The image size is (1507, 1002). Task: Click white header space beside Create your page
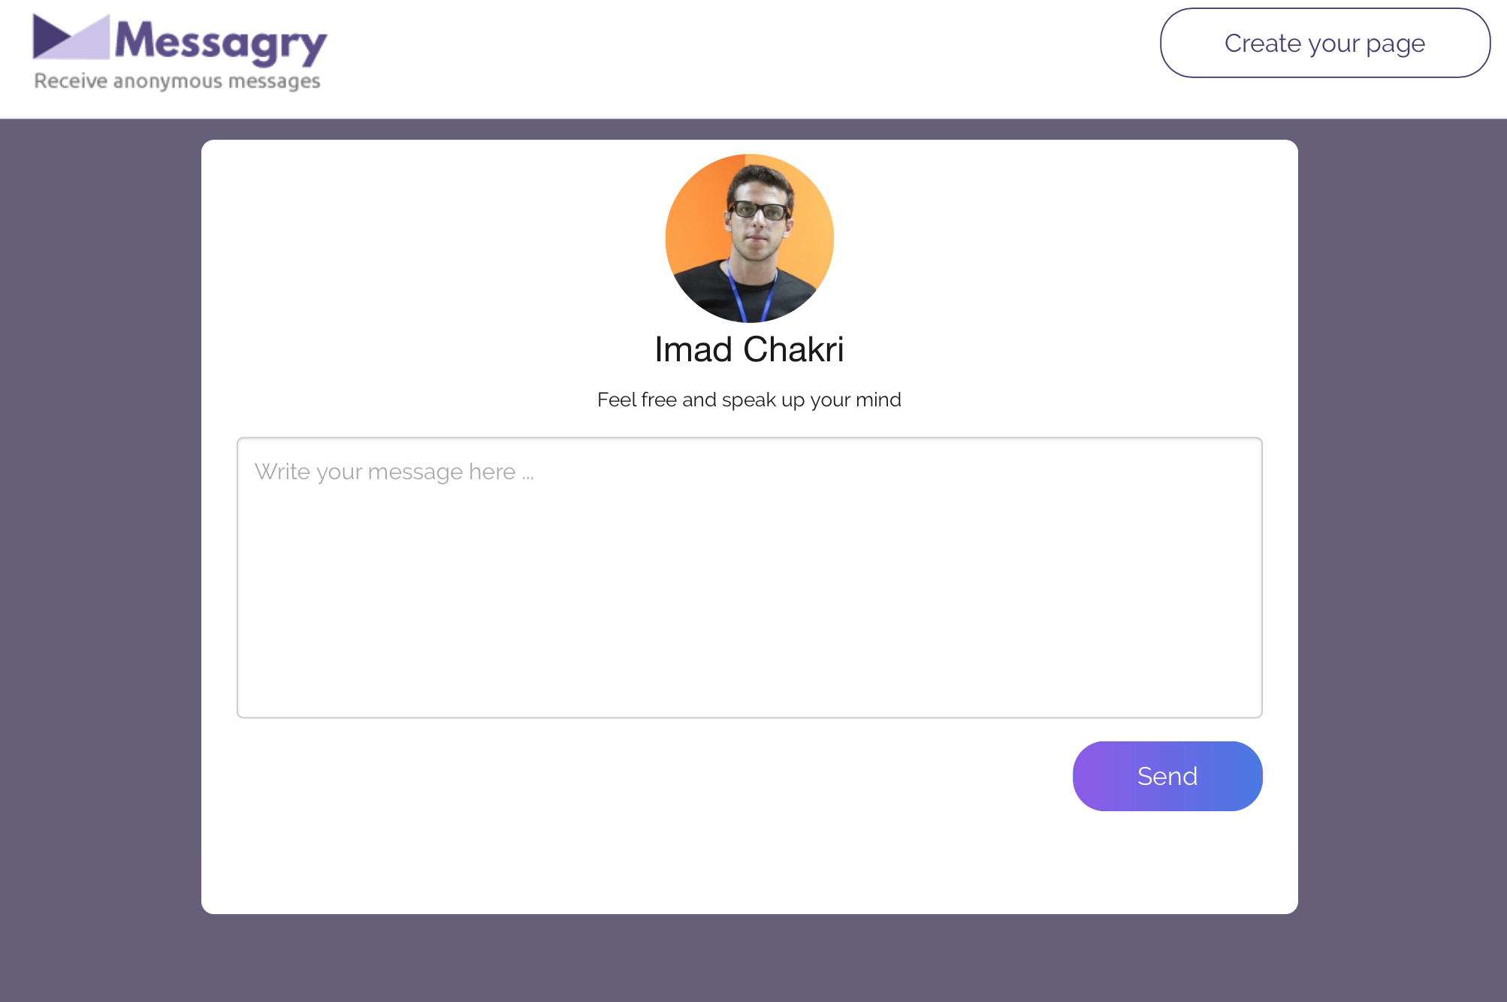coord(744,53)
